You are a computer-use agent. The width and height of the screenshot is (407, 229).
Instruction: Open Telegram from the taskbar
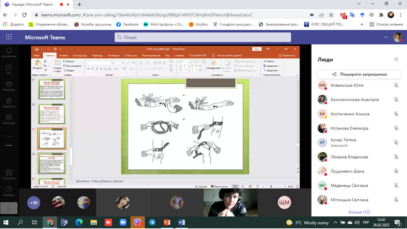(x=153, y=222)
